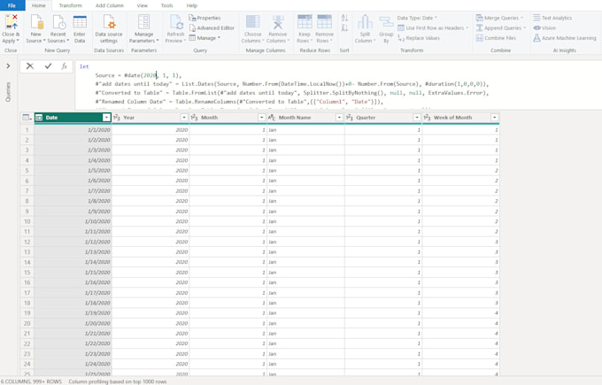Click the Split Column icon
The width and height of the screenshot is (602, 385).
click(365, 22)
